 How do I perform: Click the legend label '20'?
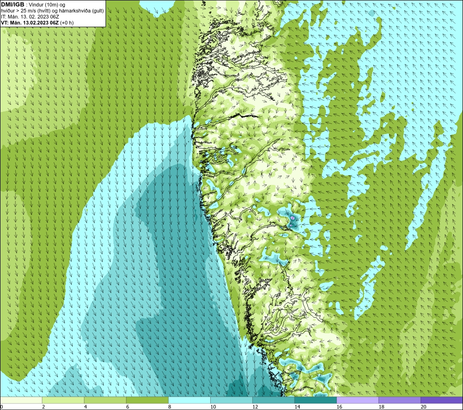pos(423,407)
